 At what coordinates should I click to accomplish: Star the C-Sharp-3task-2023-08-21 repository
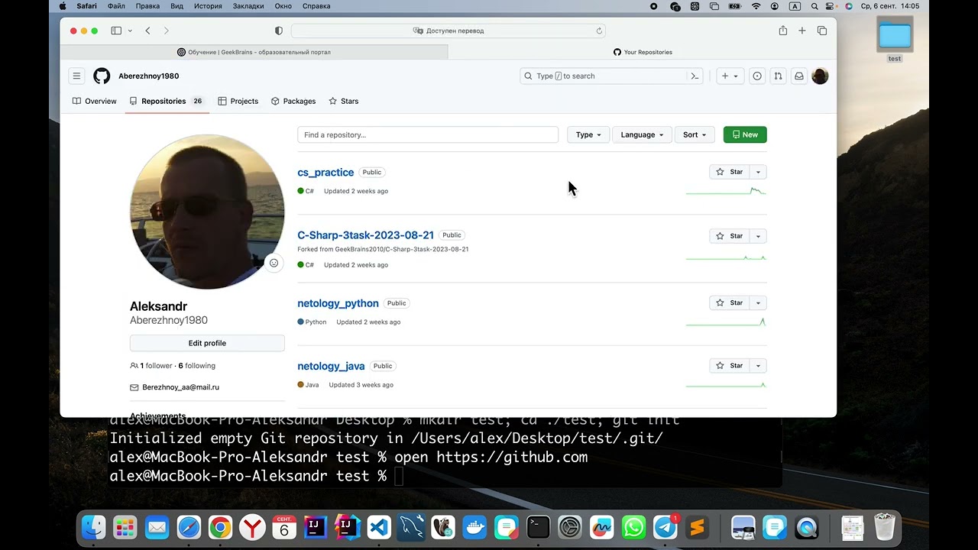pyautogui.click(x=729, y=236)
